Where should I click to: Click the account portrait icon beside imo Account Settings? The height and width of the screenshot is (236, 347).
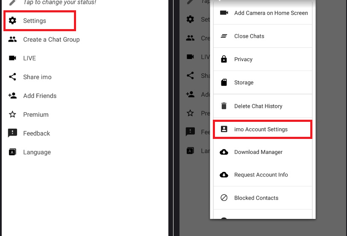224,129
